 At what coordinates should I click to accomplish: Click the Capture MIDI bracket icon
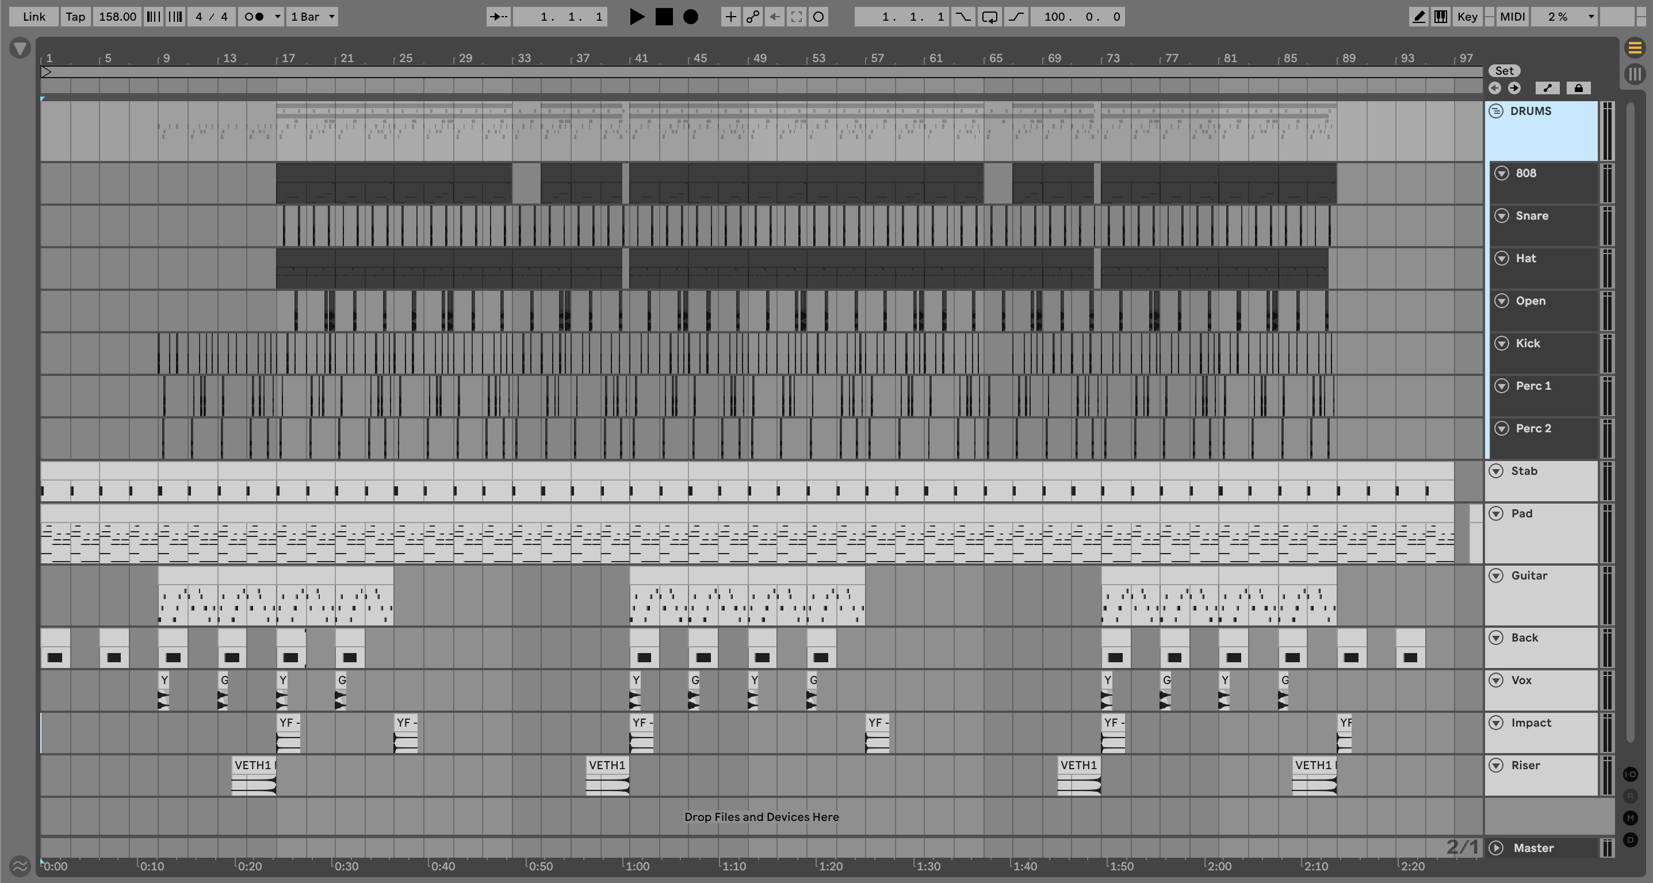(x=797, y=17)
